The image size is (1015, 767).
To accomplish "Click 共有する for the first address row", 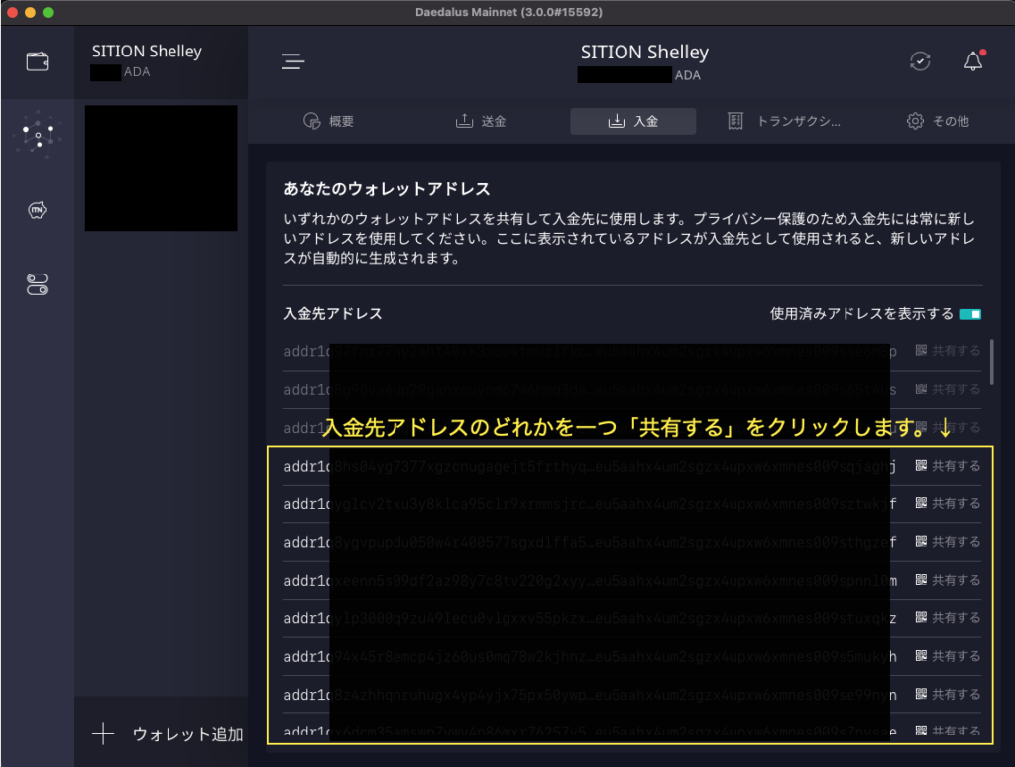I will click(x=948, y=351).
